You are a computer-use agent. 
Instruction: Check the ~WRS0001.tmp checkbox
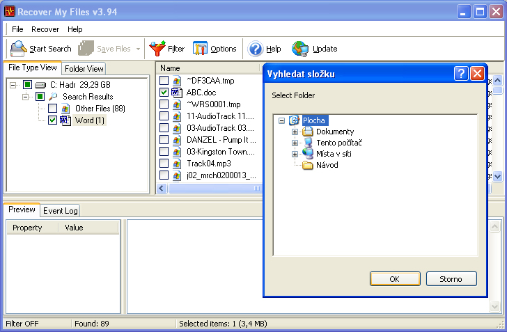[x=164, y=104]
